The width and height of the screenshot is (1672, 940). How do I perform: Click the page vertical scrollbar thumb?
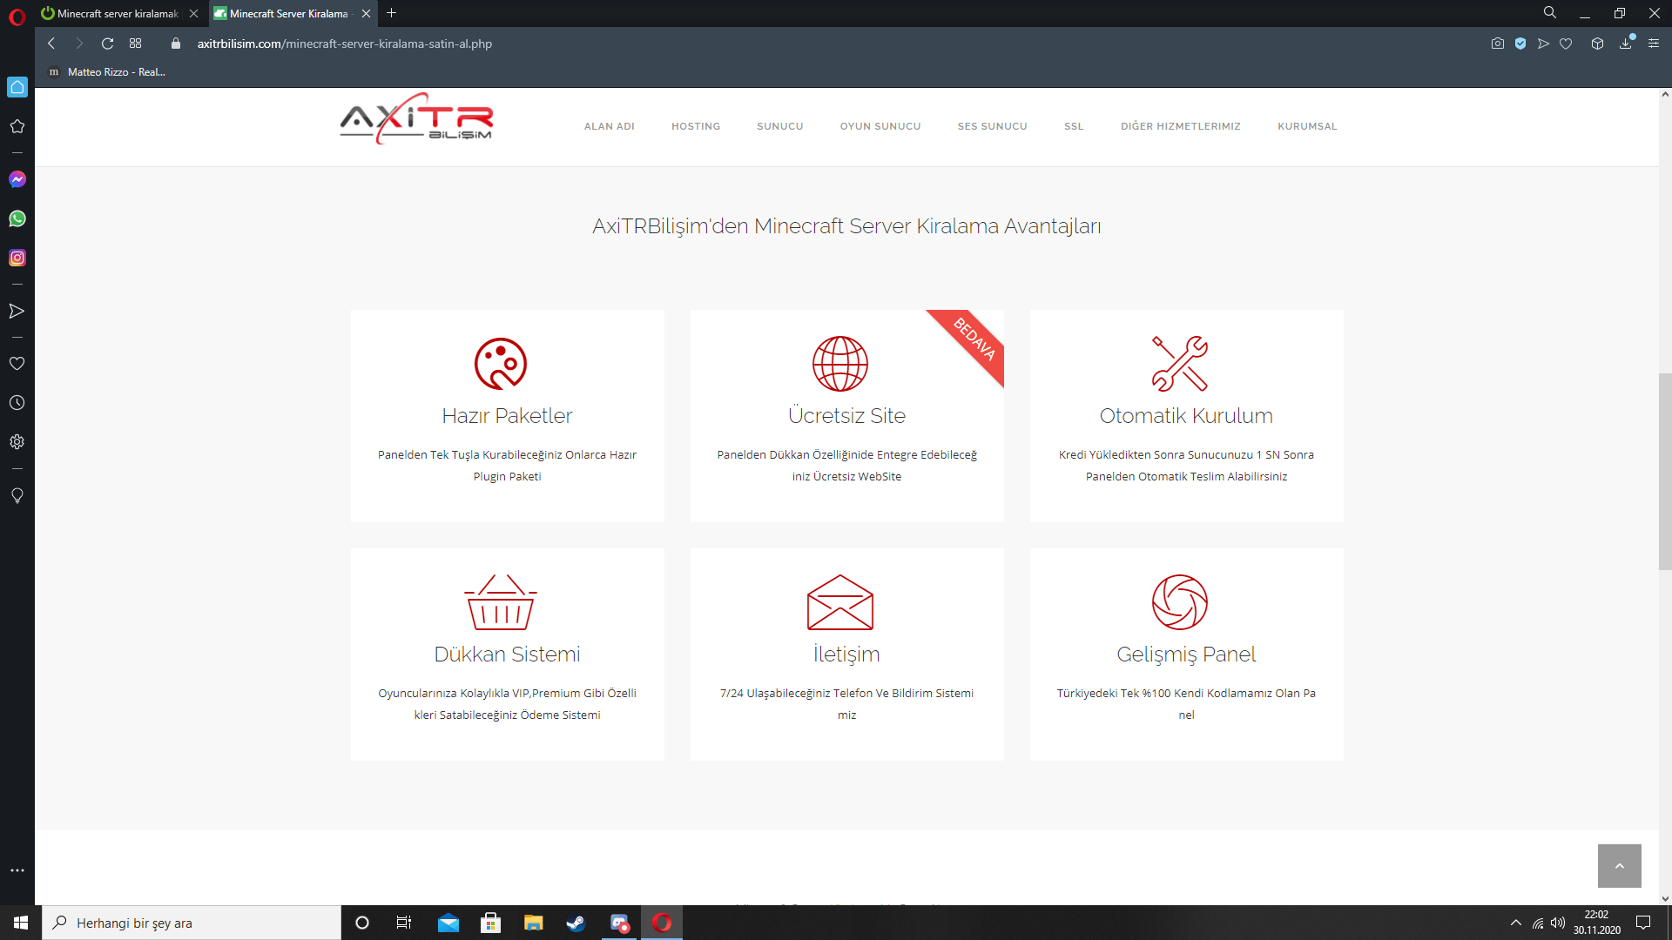point(1665,470)
